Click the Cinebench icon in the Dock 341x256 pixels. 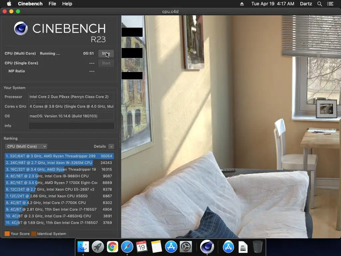coord(207,247)
